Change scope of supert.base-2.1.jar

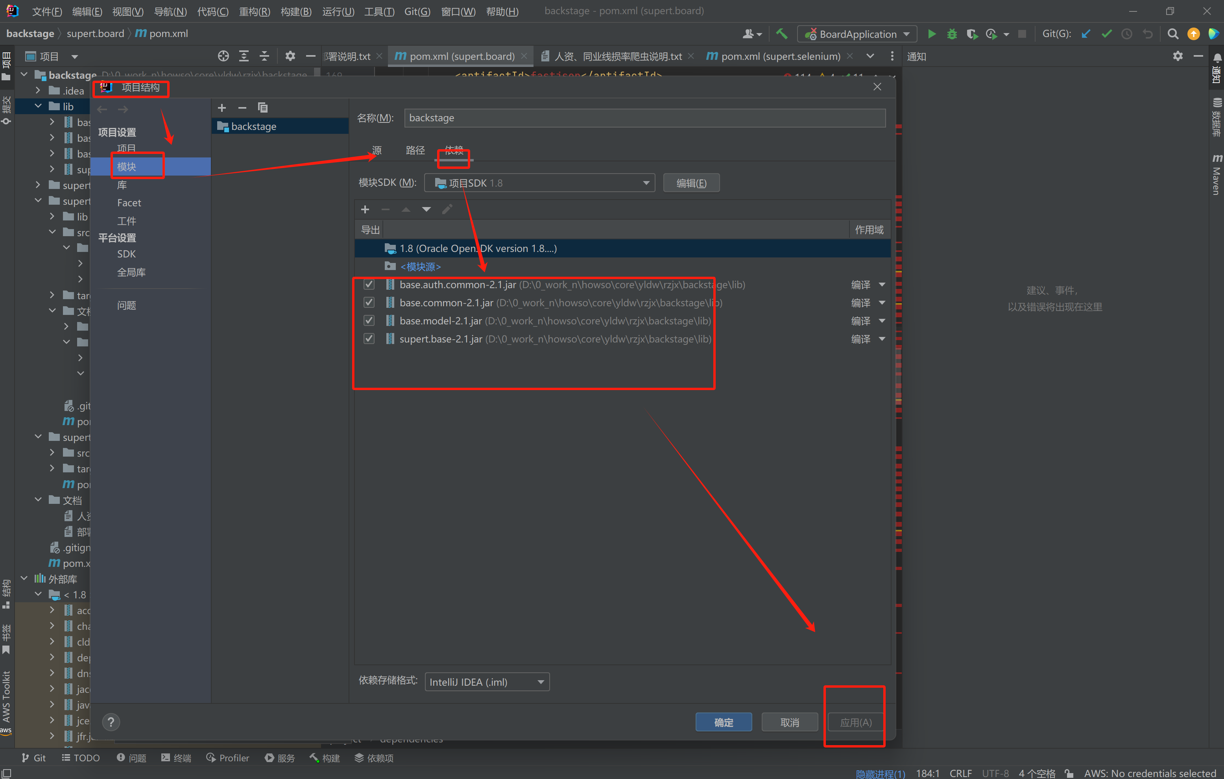coord(868,339)
